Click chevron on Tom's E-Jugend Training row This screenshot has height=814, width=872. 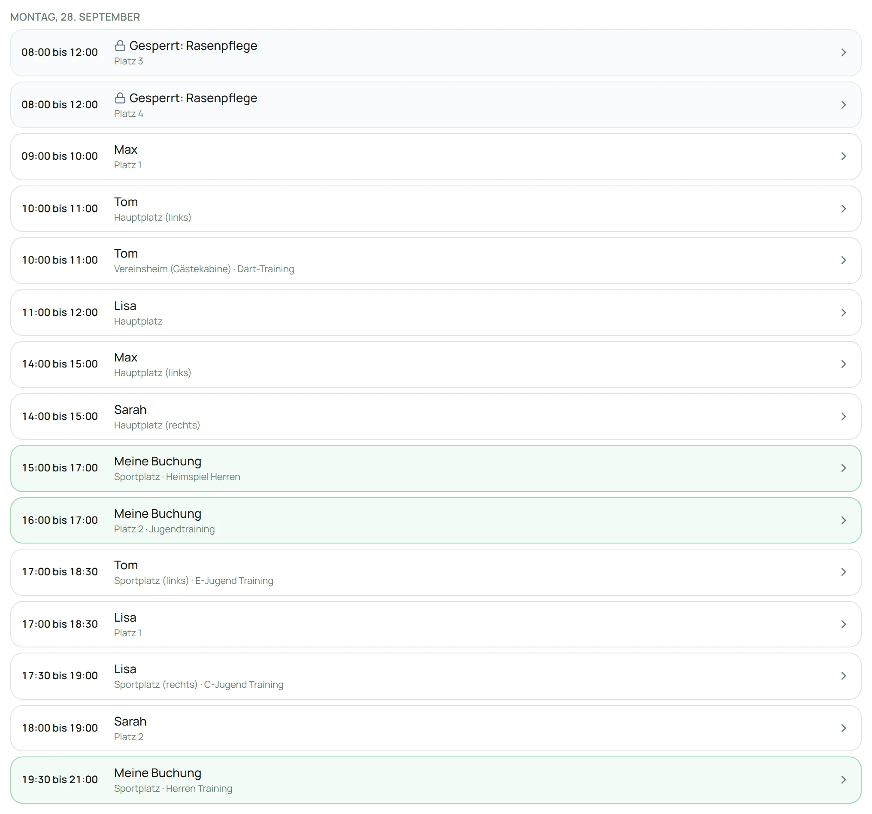coord(843,572)
